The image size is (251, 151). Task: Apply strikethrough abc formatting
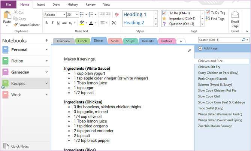(64, 23)
